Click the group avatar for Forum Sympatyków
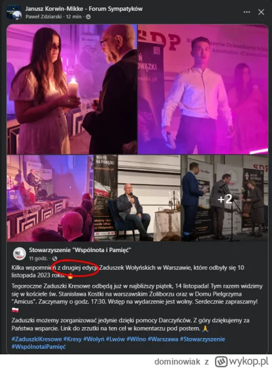272x368 pixels. coord(14,12)
